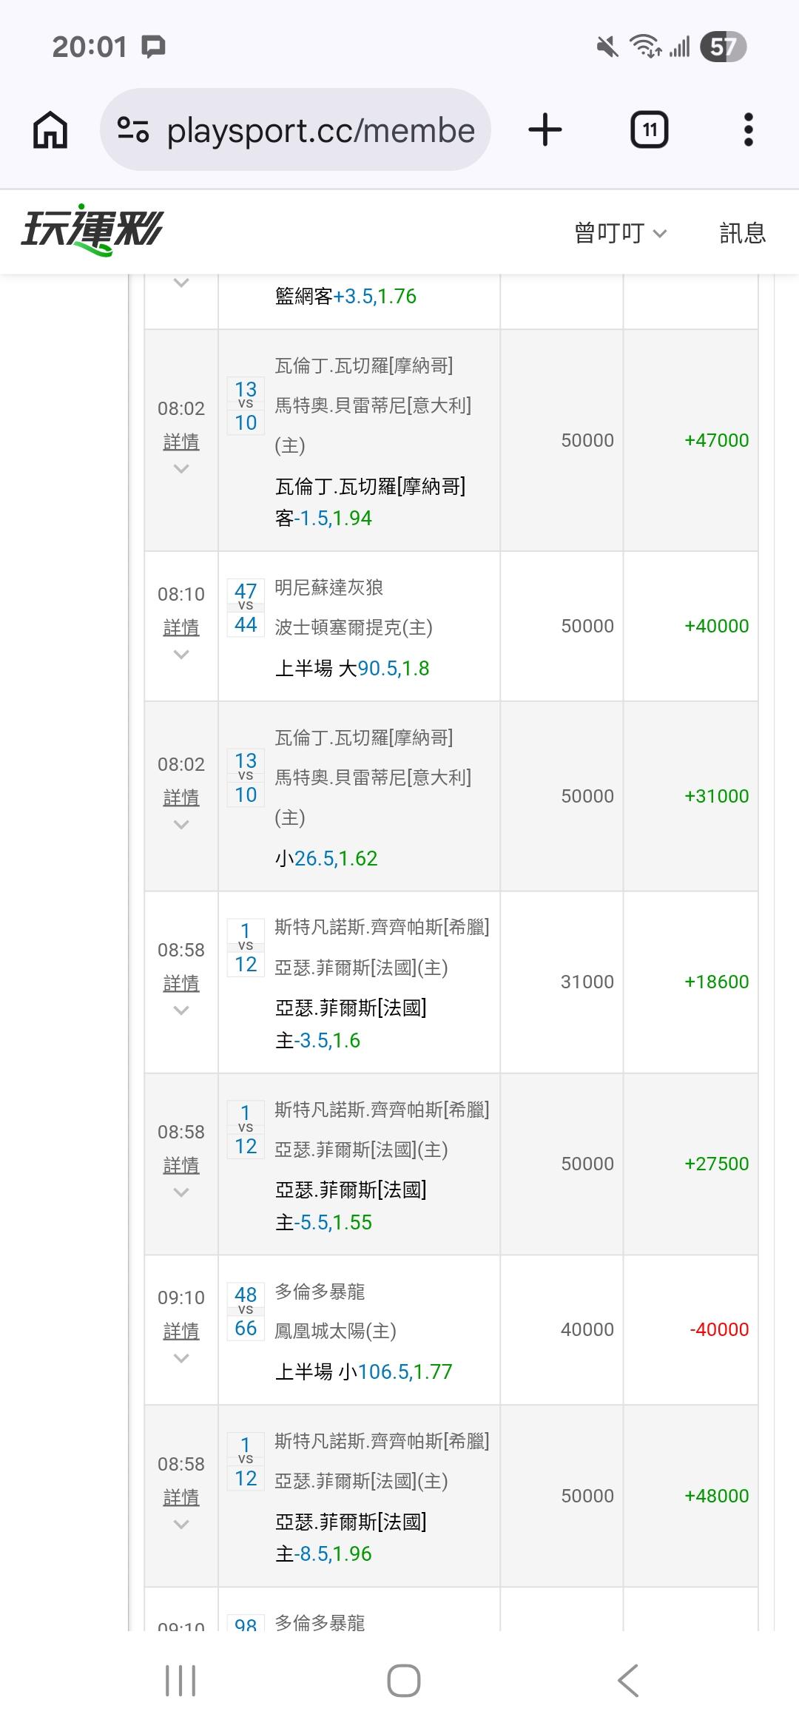Open Android recent apps button

(x=180, y=1680)
